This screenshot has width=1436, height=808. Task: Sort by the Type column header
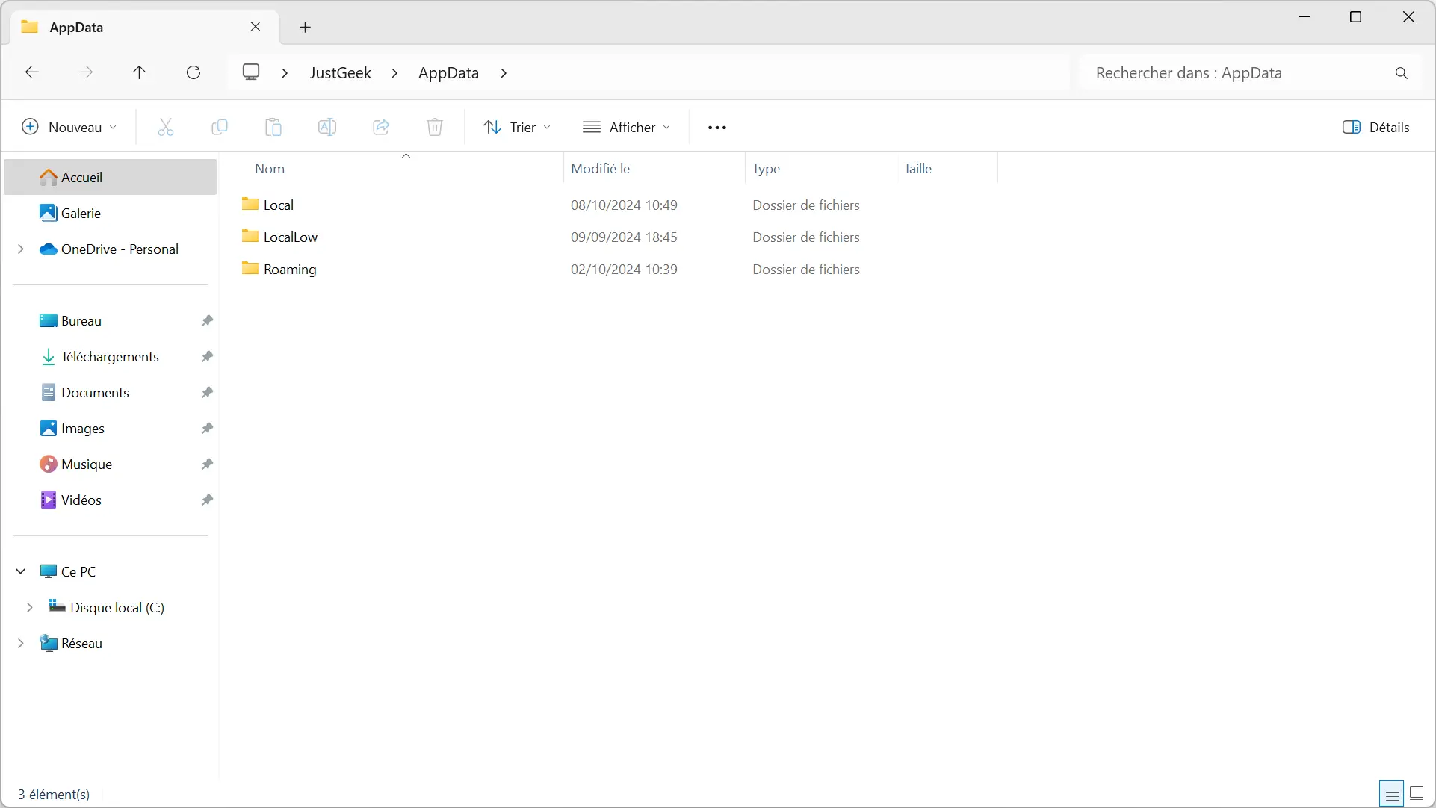[766, 169]
